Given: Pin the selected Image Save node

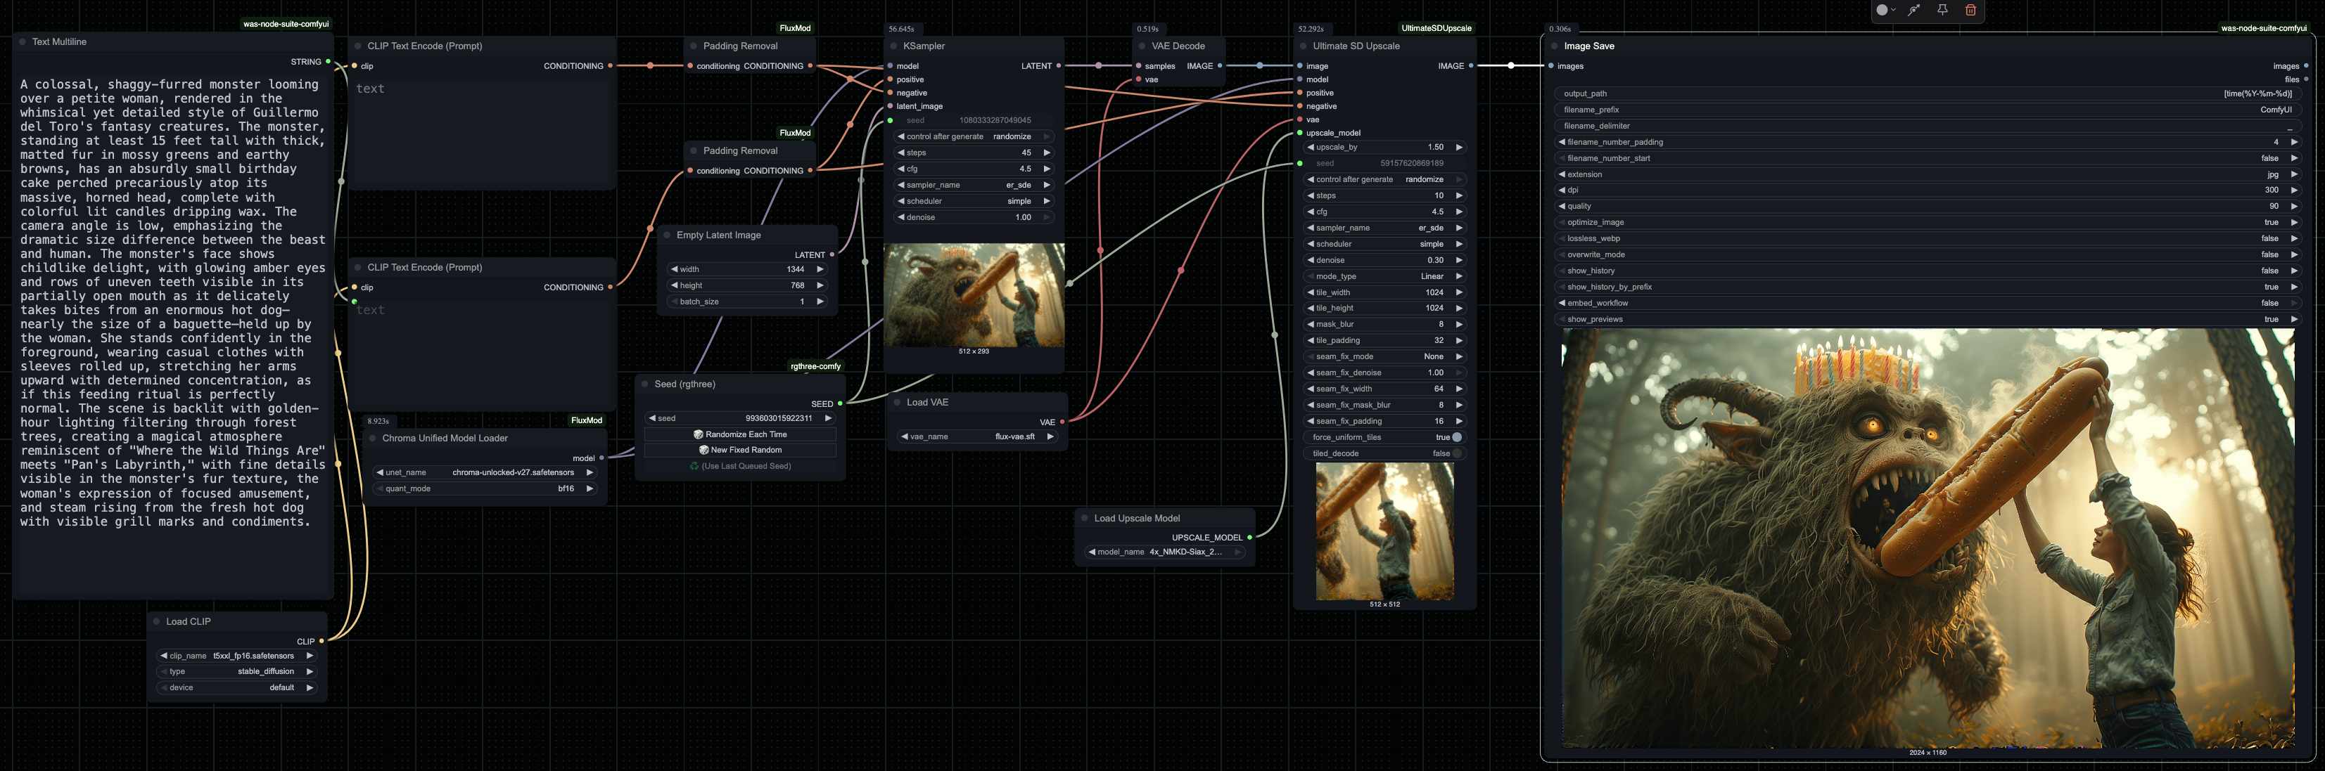Looking at the screenshot, I should (x=1942, y=10).
